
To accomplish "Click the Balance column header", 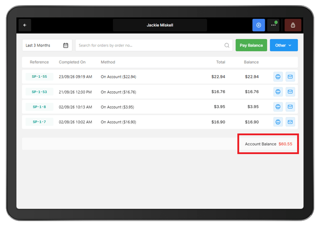I will tap(251, 62).
